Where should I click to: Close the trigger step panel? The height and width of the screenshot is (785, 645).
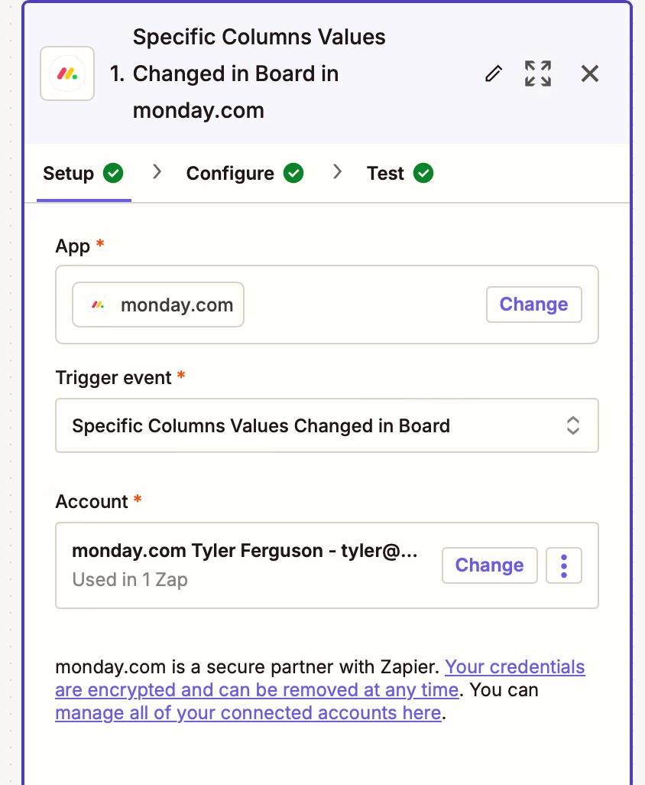pos(590,73)
